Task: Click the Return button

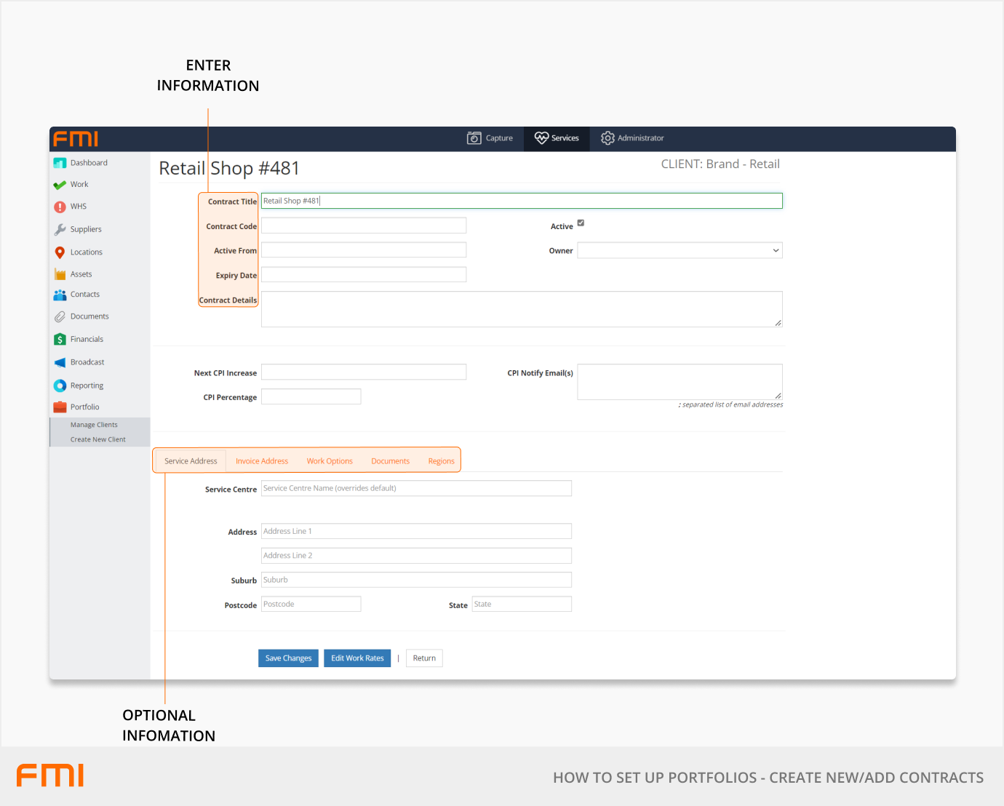Action: coord(424,658)
